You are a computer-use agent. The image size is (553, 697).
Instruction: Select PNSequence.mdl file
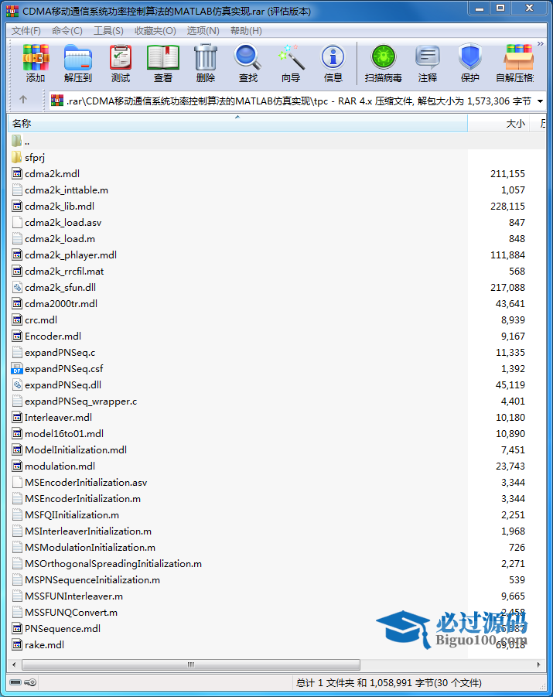pyautogui.click(x=63, y=629)
